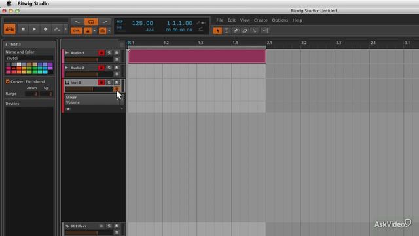Solo the Inst 3 track

click(x=109, y=83)
